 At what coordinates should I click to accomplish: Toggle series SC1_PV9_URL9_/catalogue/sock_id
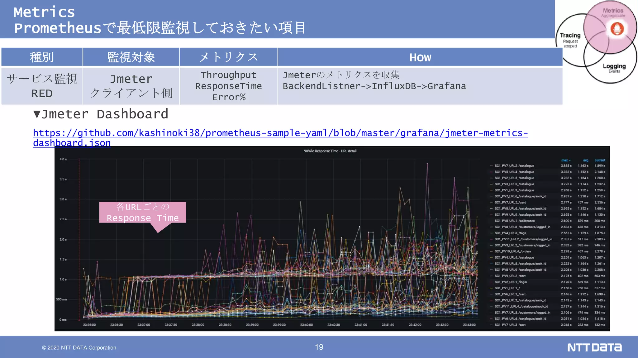click(x=520, y=215)
